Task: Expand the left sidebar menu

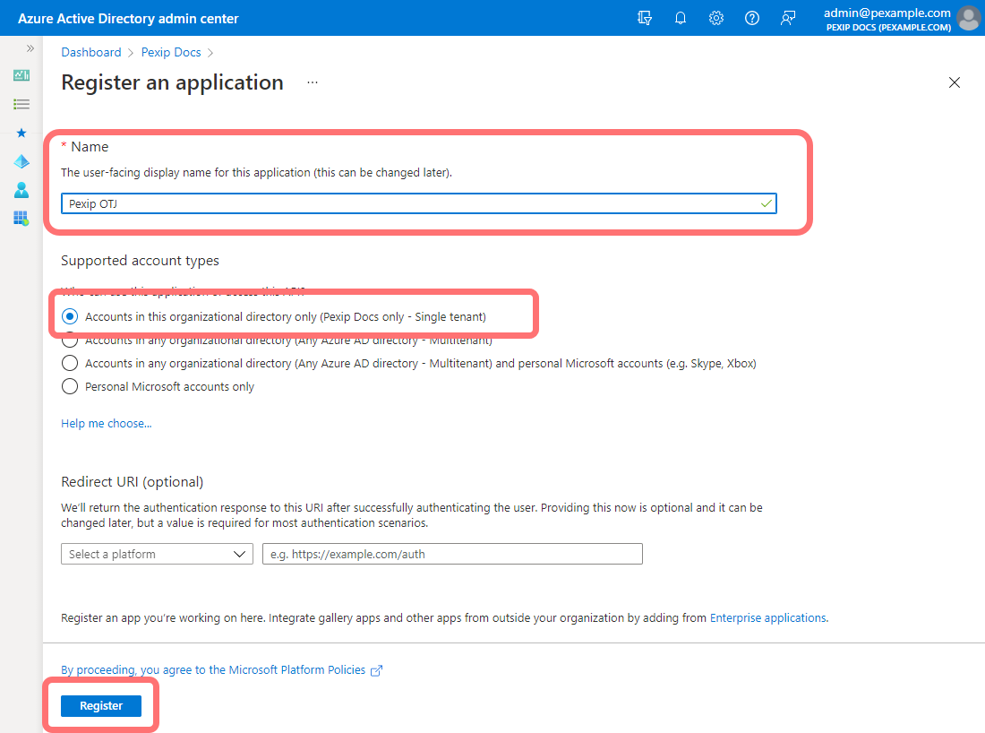Action: pos(30,48)
